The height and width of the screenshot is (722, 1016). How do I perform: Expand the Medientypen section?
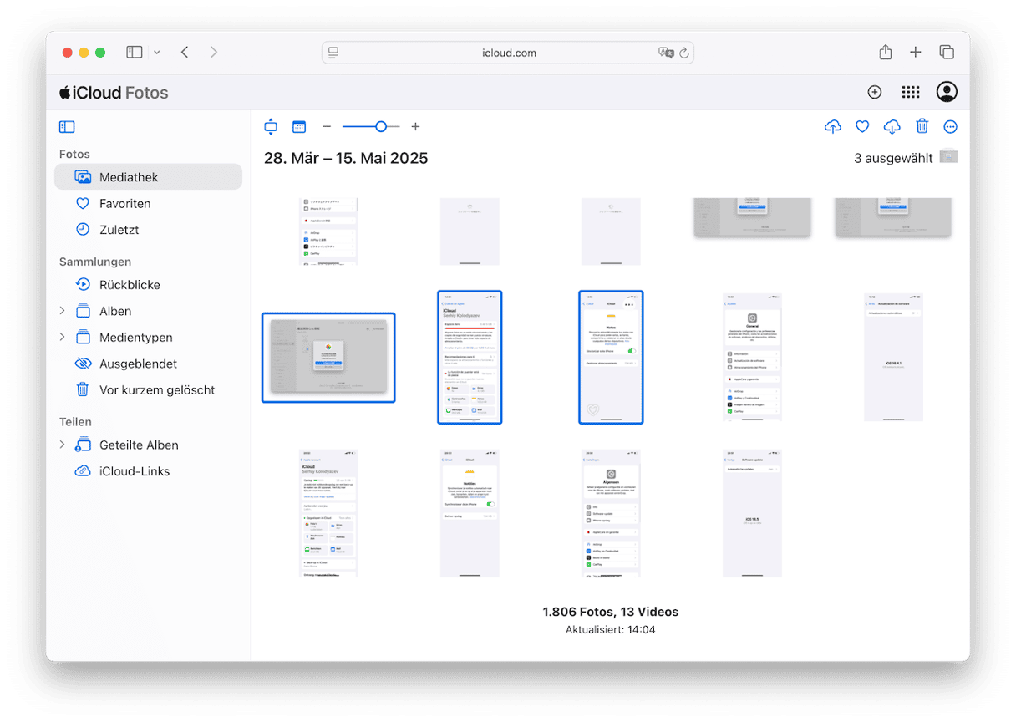(62, 338)
